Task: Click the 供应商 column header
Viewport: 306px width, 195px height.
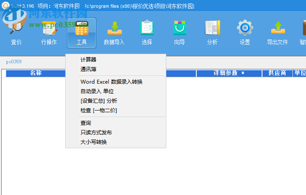Action: [277, 73]
